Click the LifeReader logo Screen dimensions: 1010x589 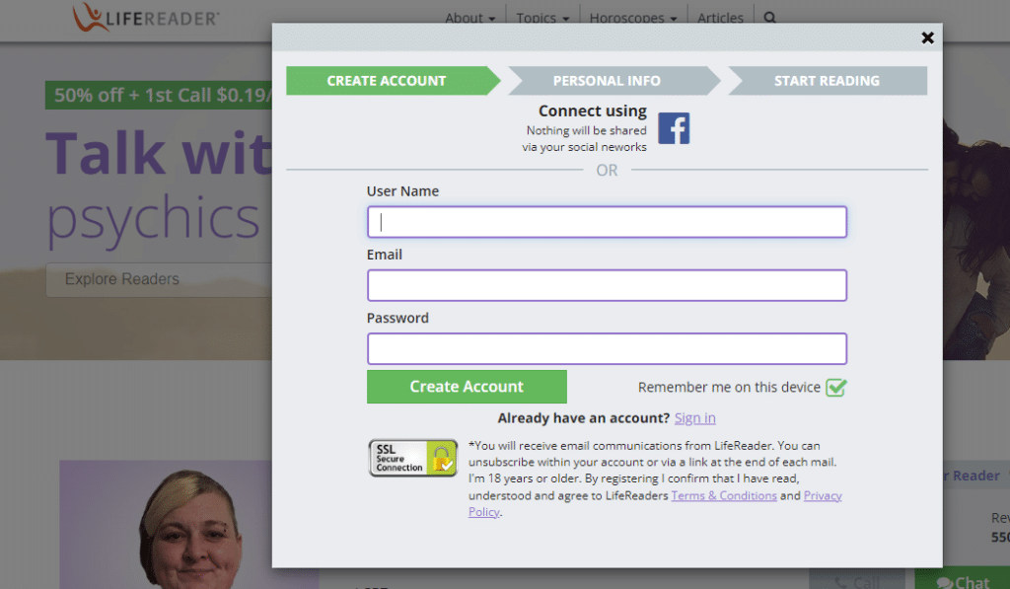pos(146,18)
